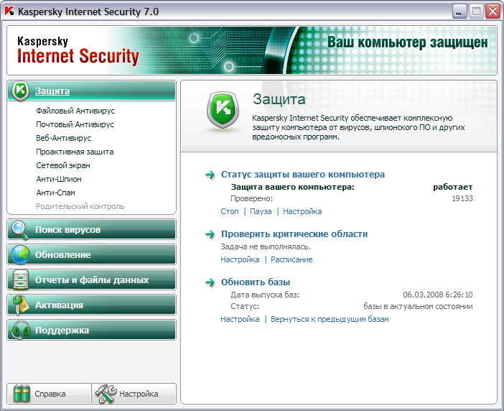The width and height of the screenshot is (504, 411).
Task: Expand the Поиск вирусов section
Action: (67, 230)
